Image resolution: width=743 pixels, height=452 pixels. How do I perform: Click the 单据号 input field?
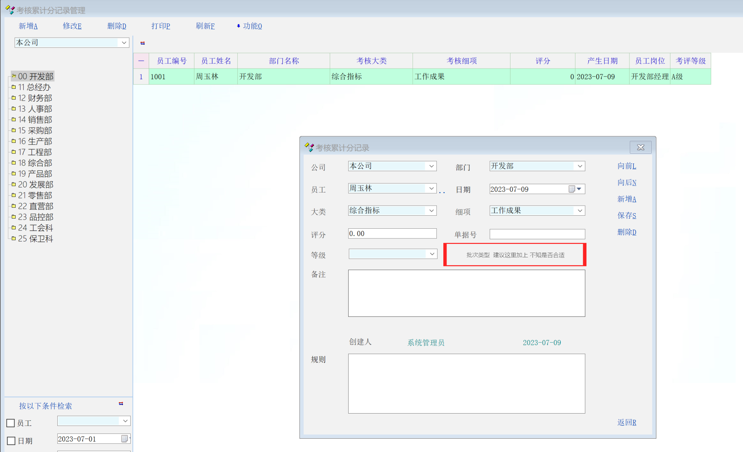pyautogui.click(x=537, y=234)
